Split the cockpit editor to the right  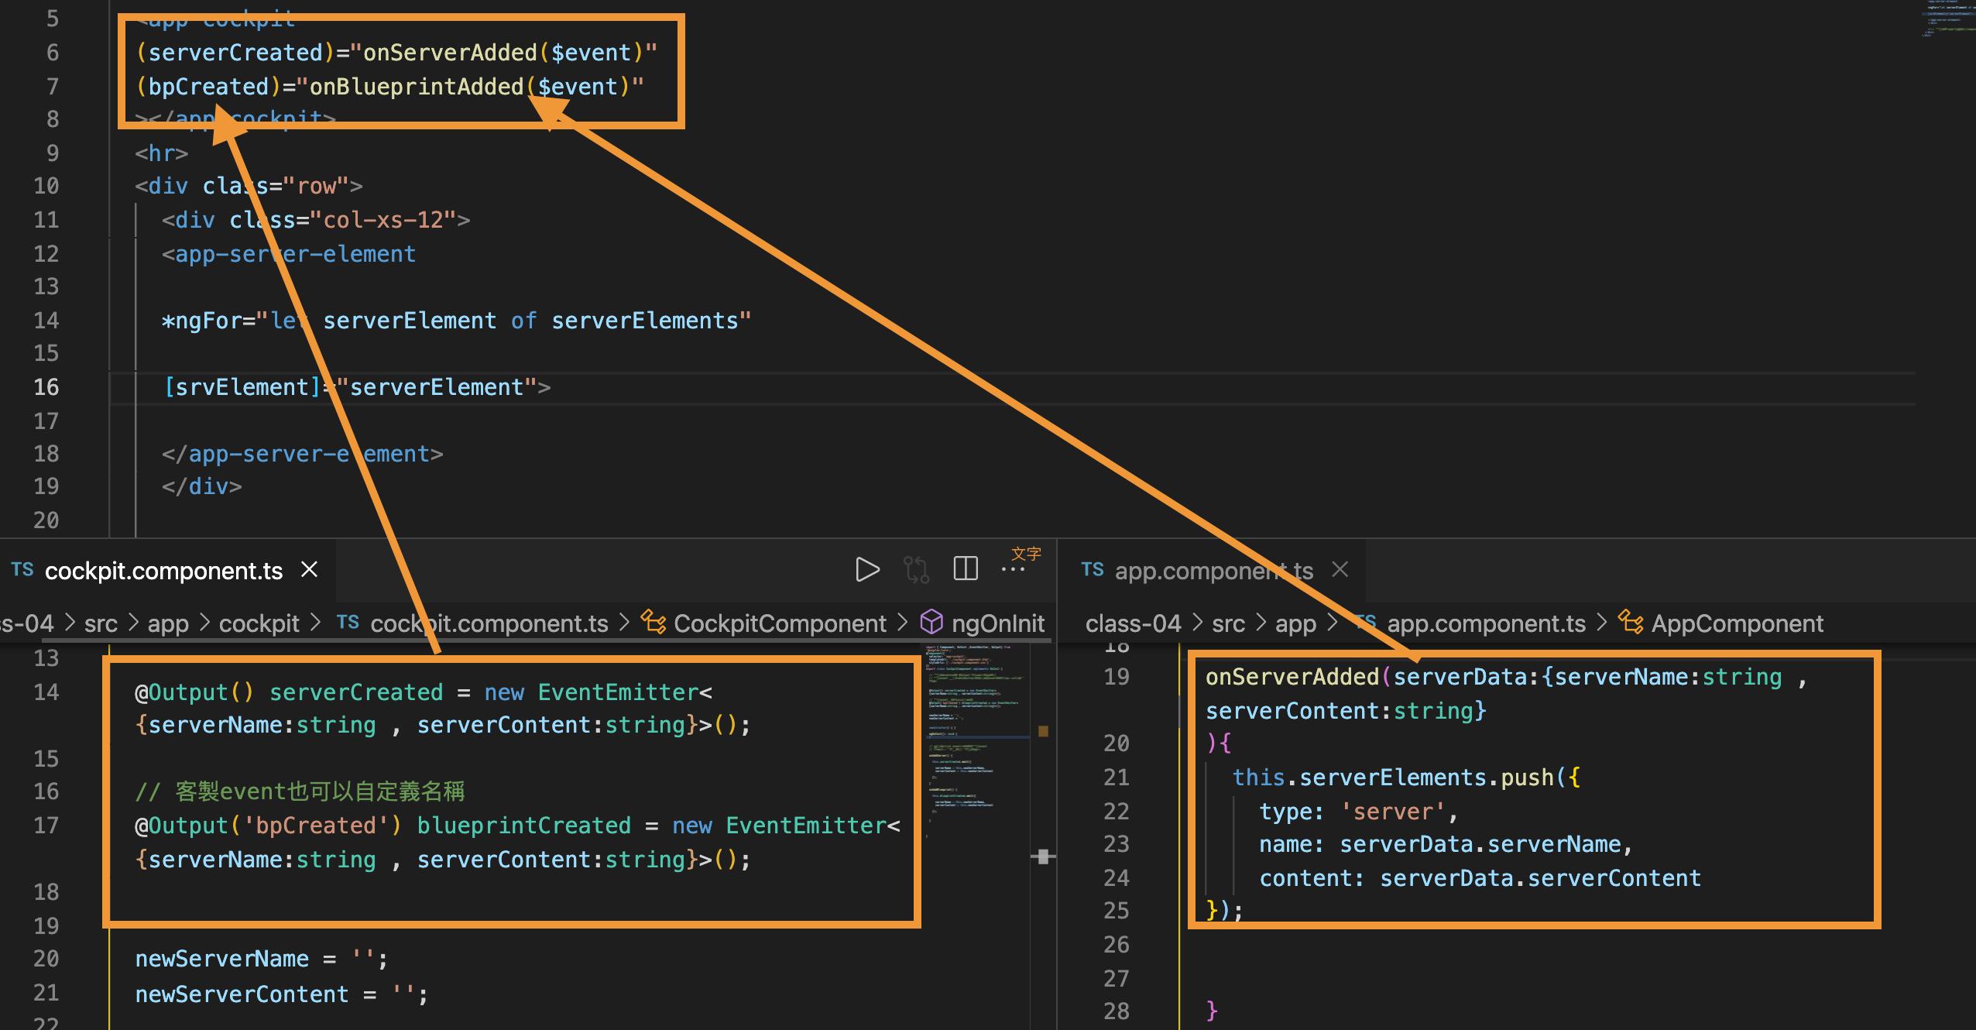coord(966,568)
